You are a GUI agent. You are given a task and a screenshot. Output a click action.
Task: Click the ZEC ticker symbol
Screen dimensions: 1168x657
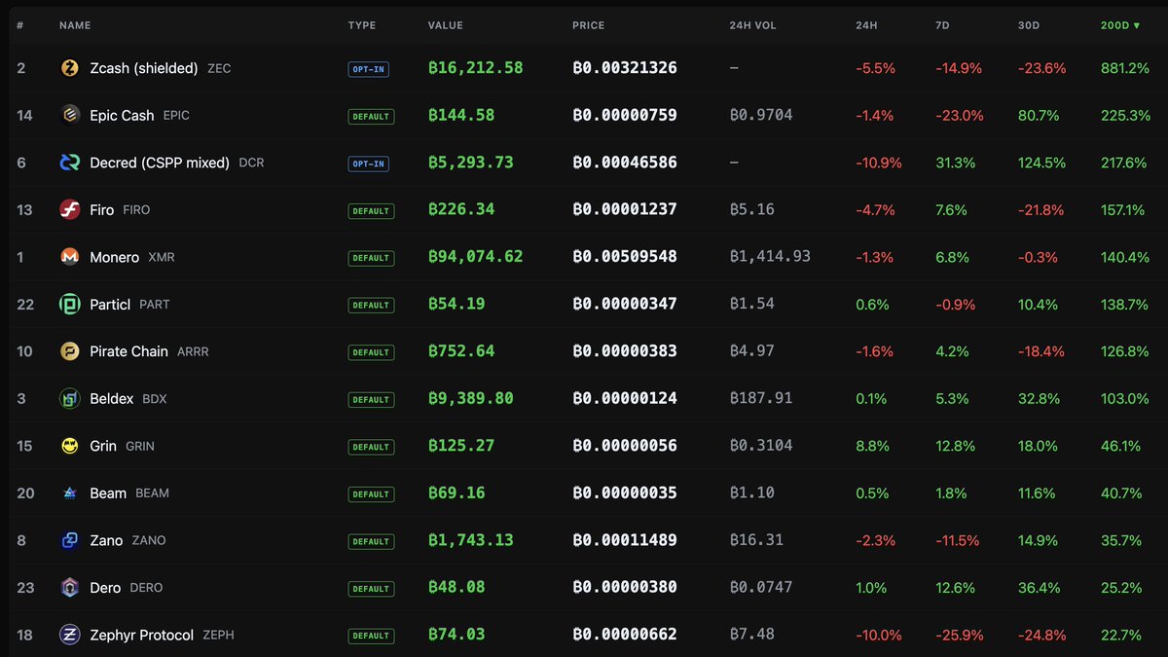(x=219, y=68)
